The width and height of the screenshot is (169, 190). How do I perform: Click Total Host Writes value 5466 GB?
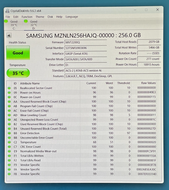coord(149,47)
